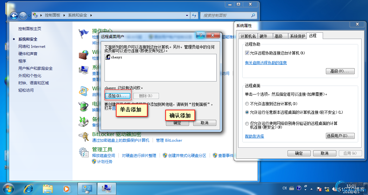Open the recent pages dropdown beside Forward
The height and width of the screenshot is (195, 368).
tap(29, 16)
